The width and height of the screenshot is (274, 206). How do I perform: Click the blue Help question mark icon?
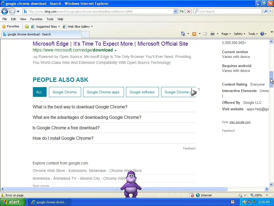pyautogui.click(x=262, y=34)
